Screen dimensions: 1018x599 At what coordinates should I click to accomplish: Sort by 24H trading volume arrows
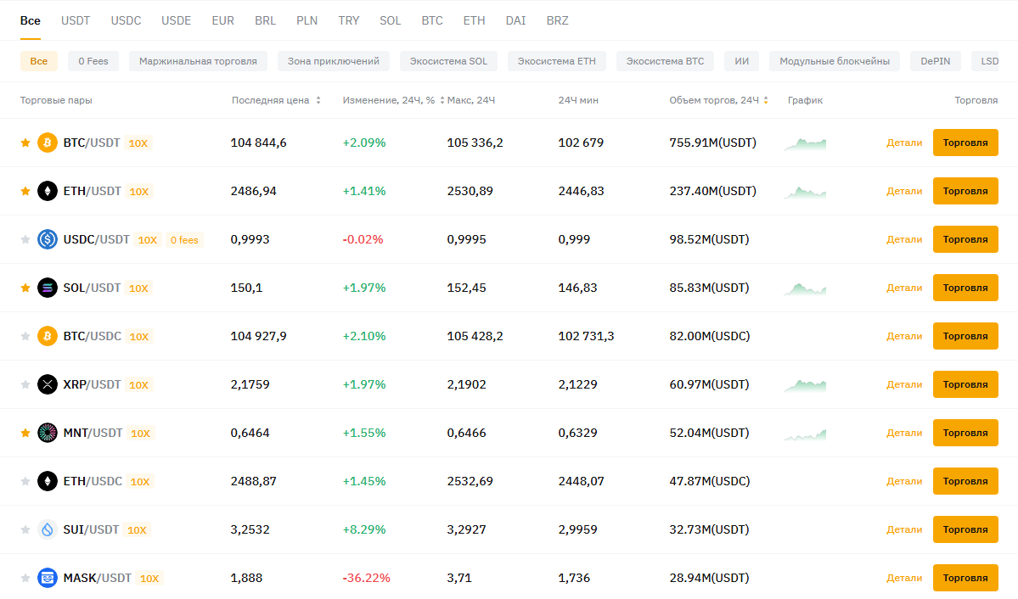click(766, 100)
